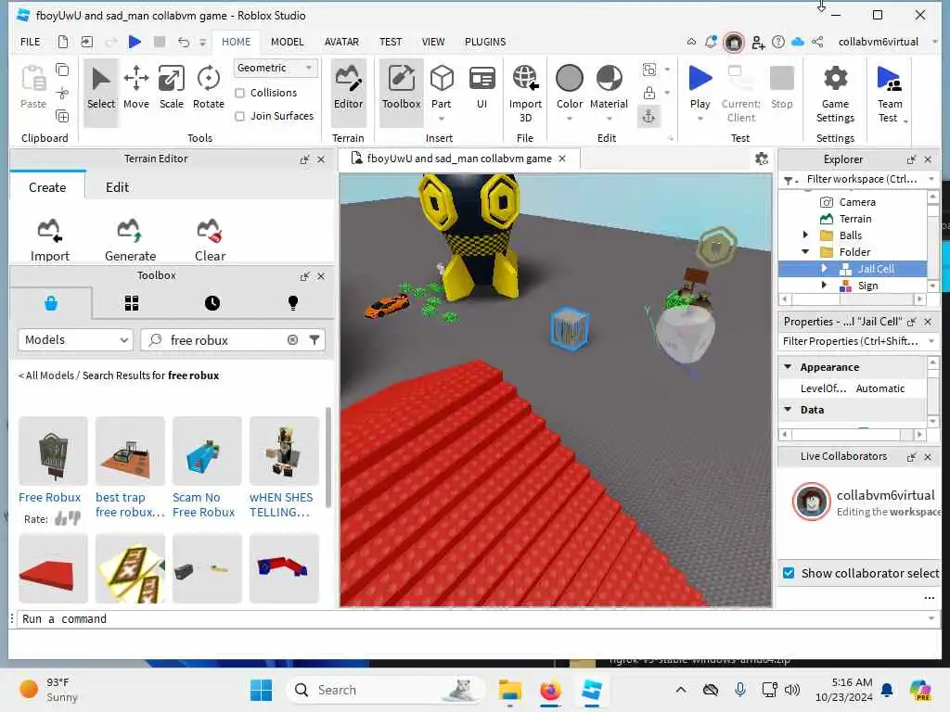Insert a new Part
This screenshot has height=712, width=950.
pos(441,88)
